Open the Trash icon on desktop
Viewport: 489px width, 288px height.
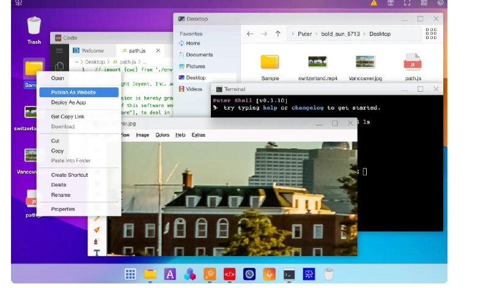point(34,26)
